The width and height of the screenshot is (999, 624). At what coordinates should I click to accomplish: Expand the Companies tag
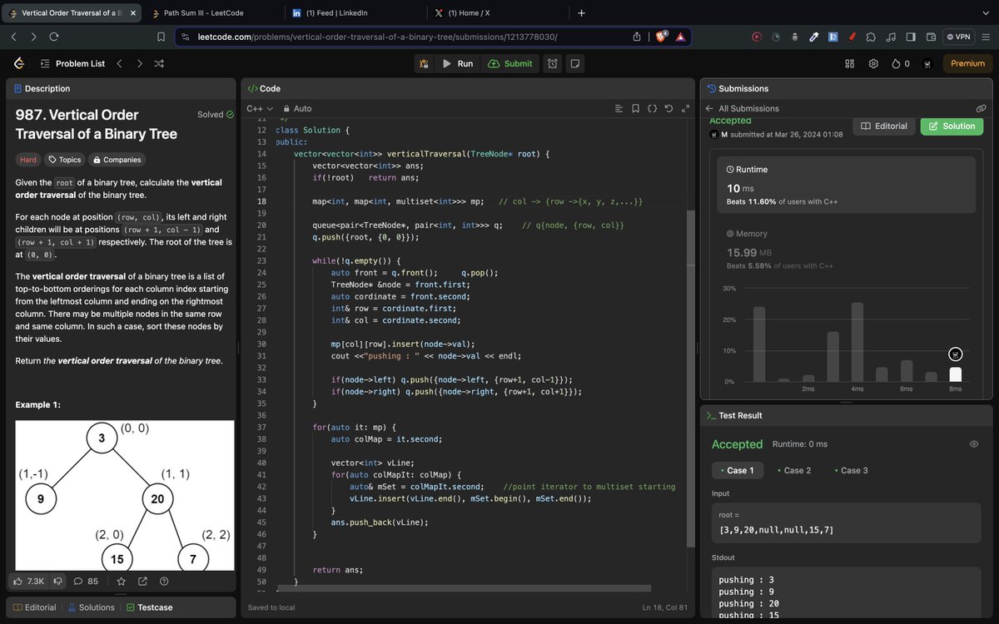[117, 160]
